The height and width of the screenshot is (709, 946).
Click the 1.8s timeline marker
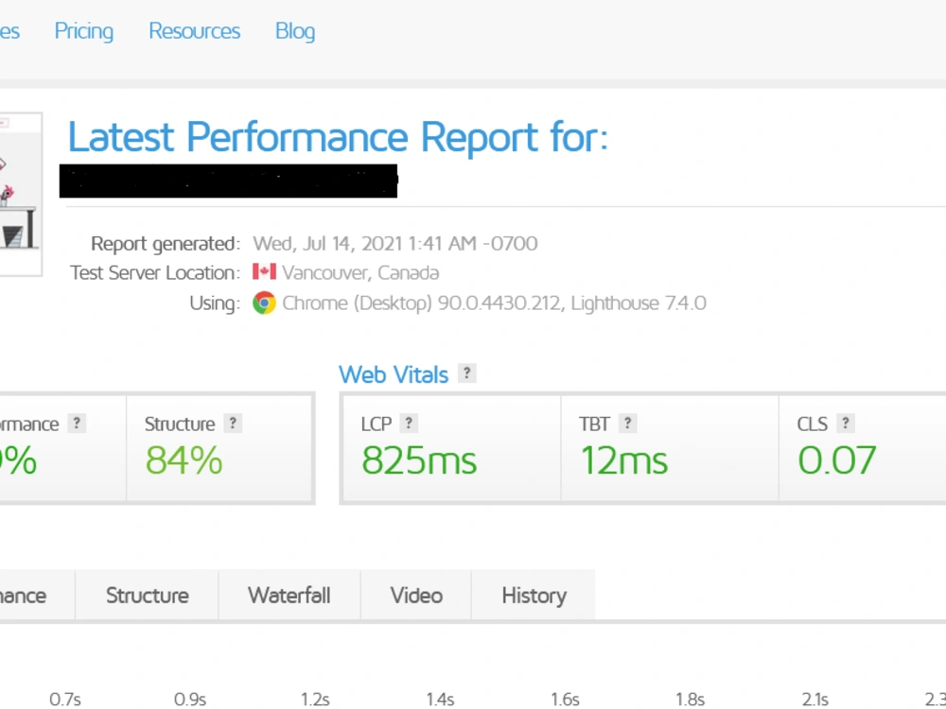click(x=690, y=700)
